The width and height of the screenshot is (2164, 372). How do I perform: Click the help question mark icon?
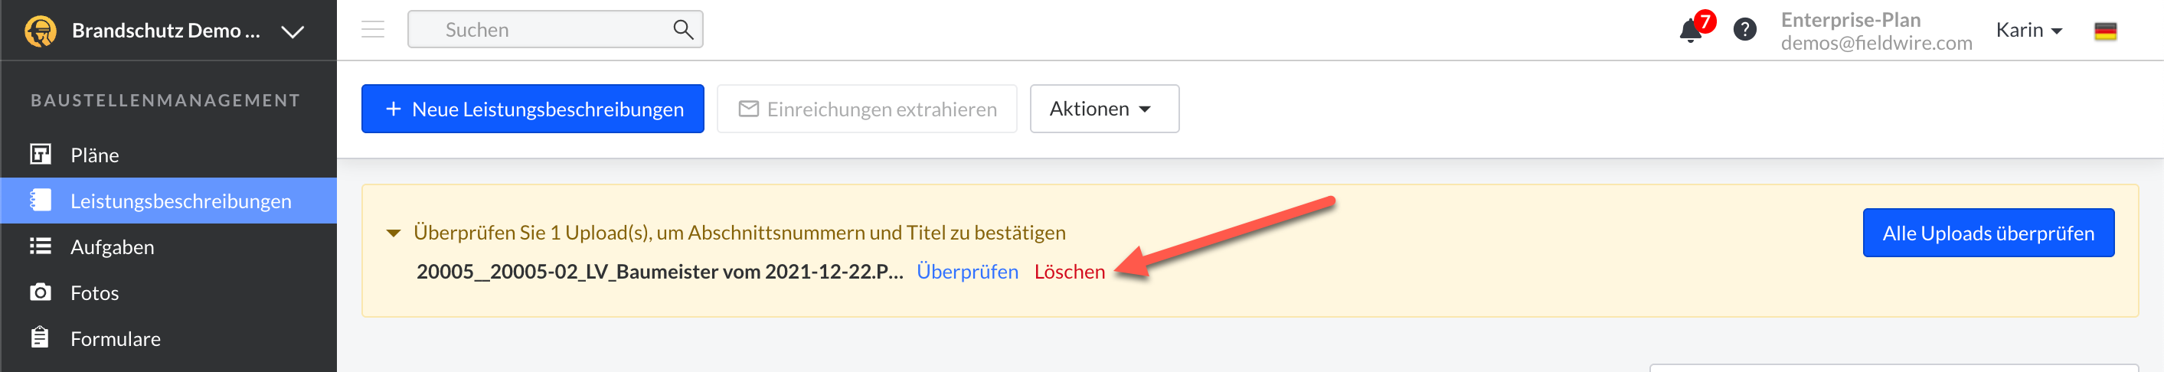(1745, 30)
